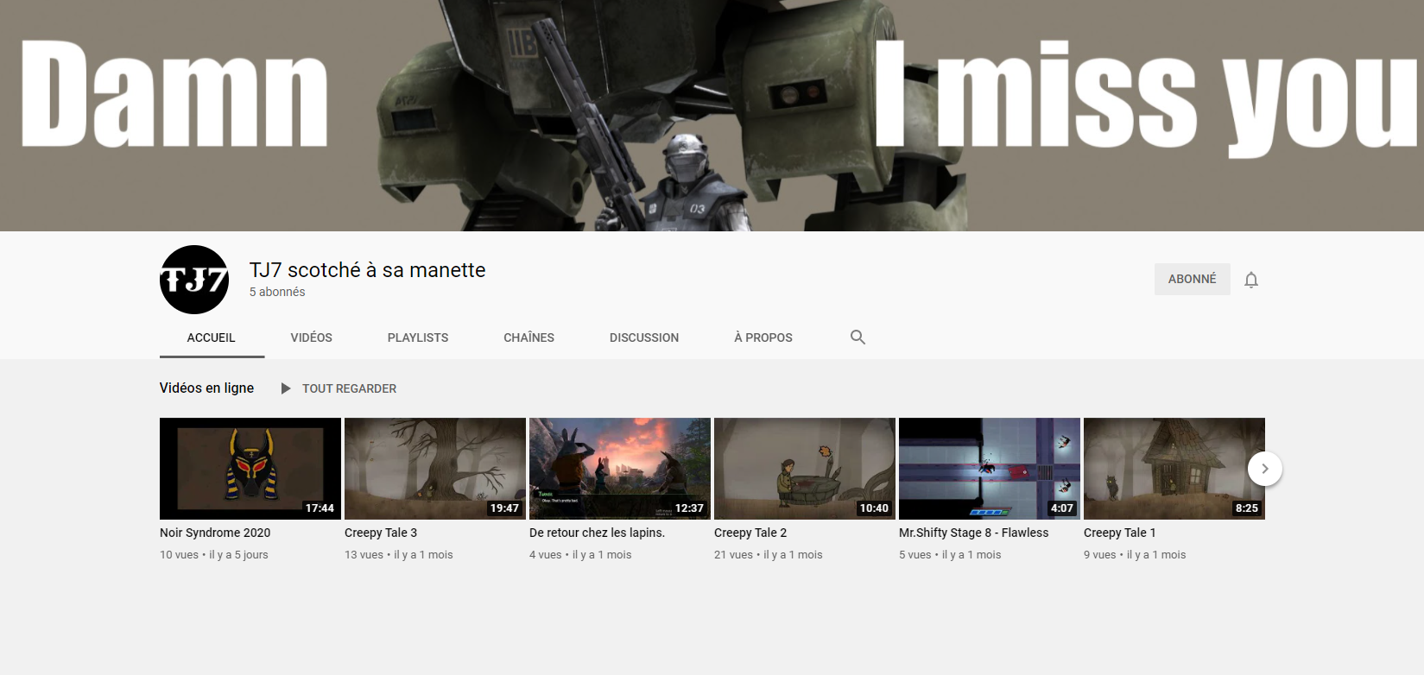Click the TOUT REGARDER link

point(350,388)
